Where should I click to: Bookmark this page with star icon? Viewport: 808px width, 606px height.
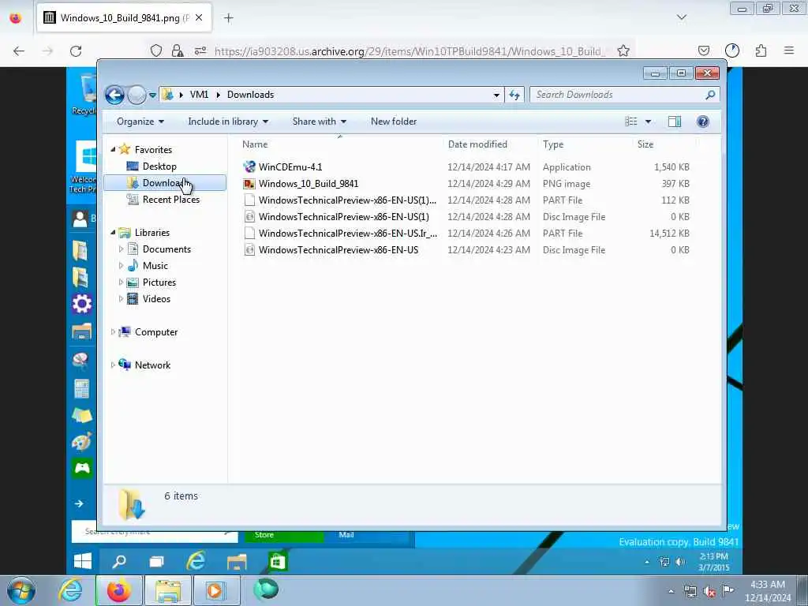point(623,51)
